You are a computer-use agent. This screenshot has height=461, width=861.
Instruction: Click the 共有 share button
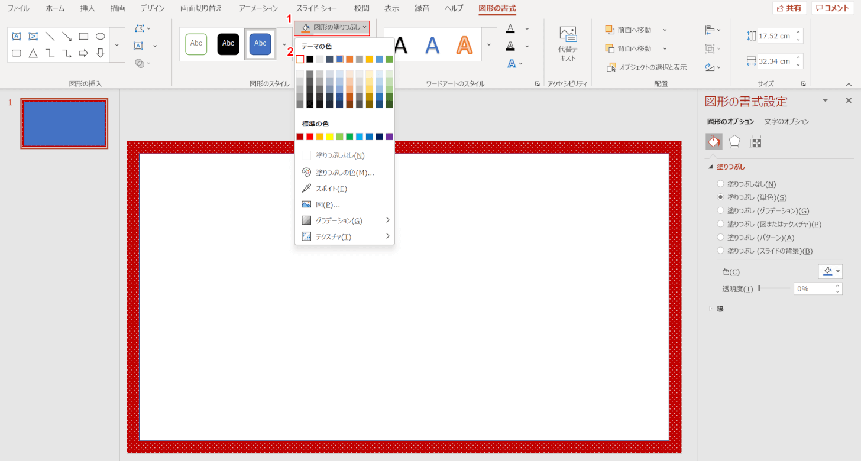click(x=789, y=8)
